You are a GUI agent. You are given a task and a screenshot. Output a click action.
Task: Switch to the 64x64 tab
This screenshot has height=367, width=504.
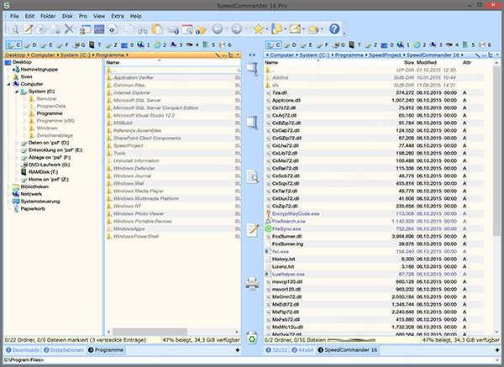coord(302,348)
